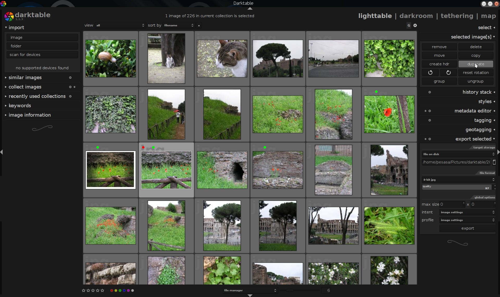The image size is (500, 297).
Task: Click the create hdr button
Action: pyautogui.click(x=439, y=64)
